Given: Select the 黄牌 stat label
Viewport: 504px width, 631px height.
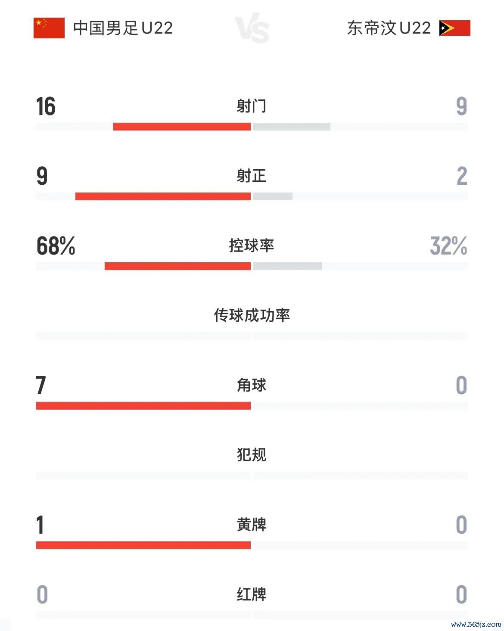Looking at the screenshot, I should [252, 525].
